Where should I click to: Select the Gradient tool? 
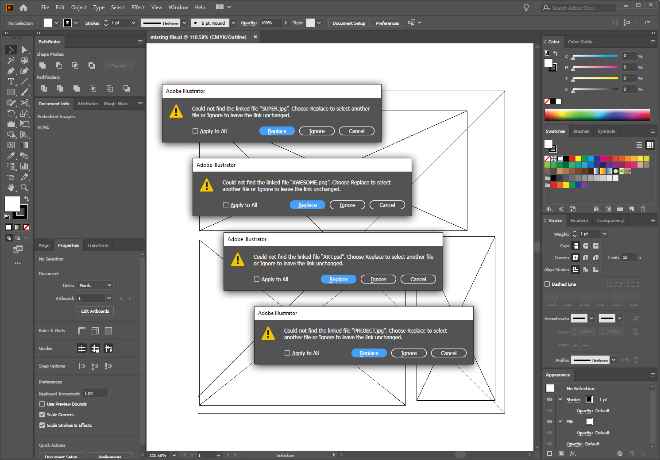coord(25,145)
